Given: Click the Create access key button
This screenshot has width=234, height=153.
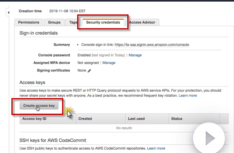Looking at the screenshot, I should click(39, 106).
